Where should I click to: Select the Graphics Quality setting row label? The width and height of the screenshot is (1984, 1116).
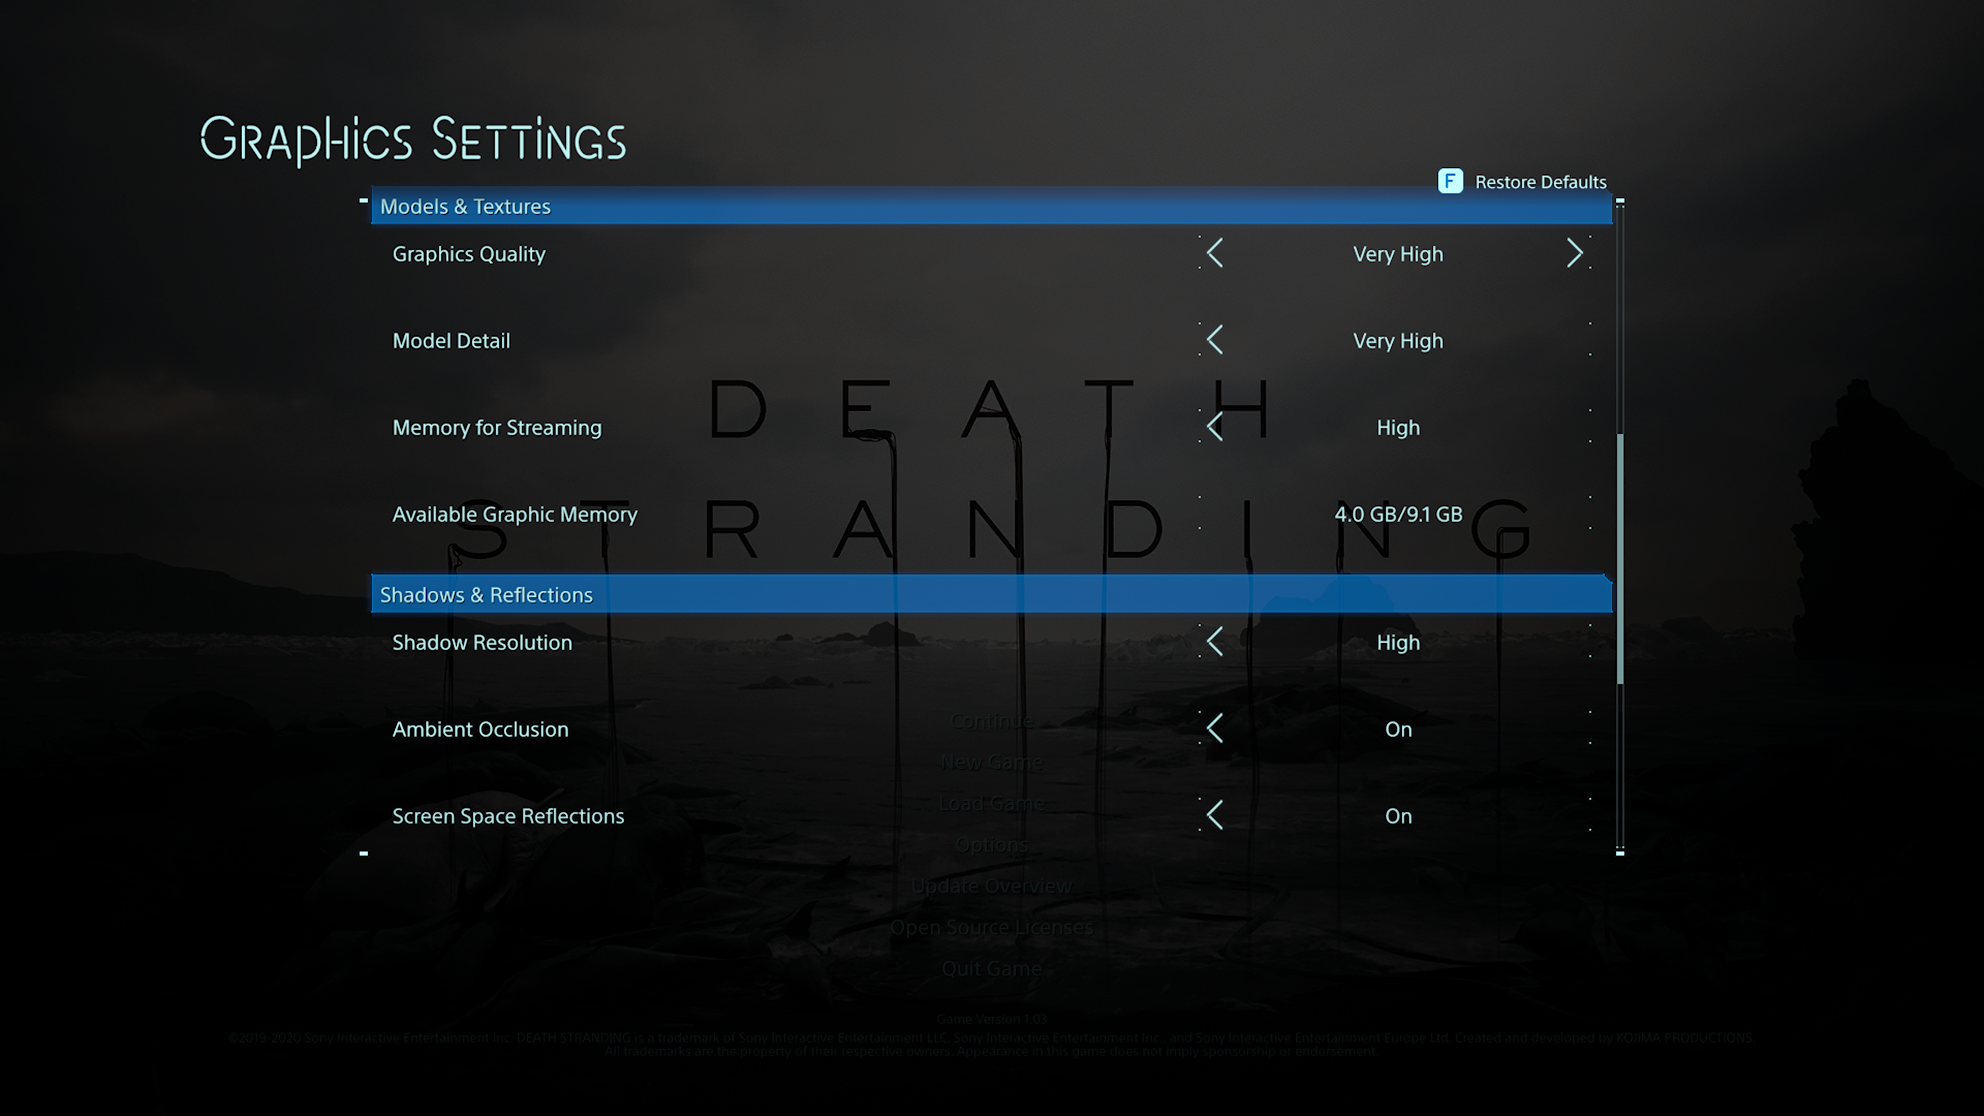tap(469, 254)
